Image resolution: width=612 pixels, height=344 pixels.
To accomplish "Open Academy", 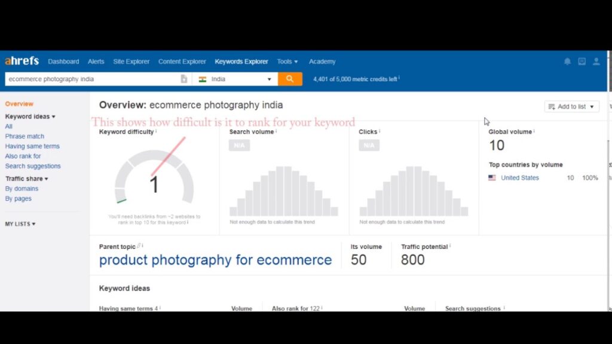I will click(322, 62).
